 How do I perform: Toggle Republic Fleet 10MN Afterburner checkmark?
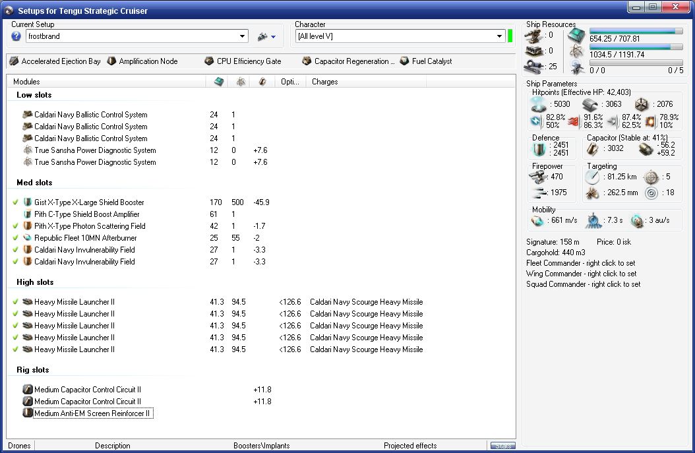coord(16,238)
